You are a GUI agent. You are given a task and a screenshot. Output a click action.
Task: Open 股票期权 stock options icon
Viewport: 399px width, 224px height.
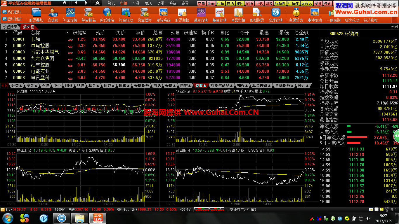pos(182,15)
